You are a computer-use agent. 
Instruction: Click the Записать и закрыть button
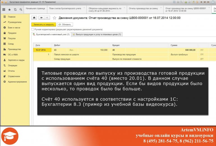coord(44,24)
